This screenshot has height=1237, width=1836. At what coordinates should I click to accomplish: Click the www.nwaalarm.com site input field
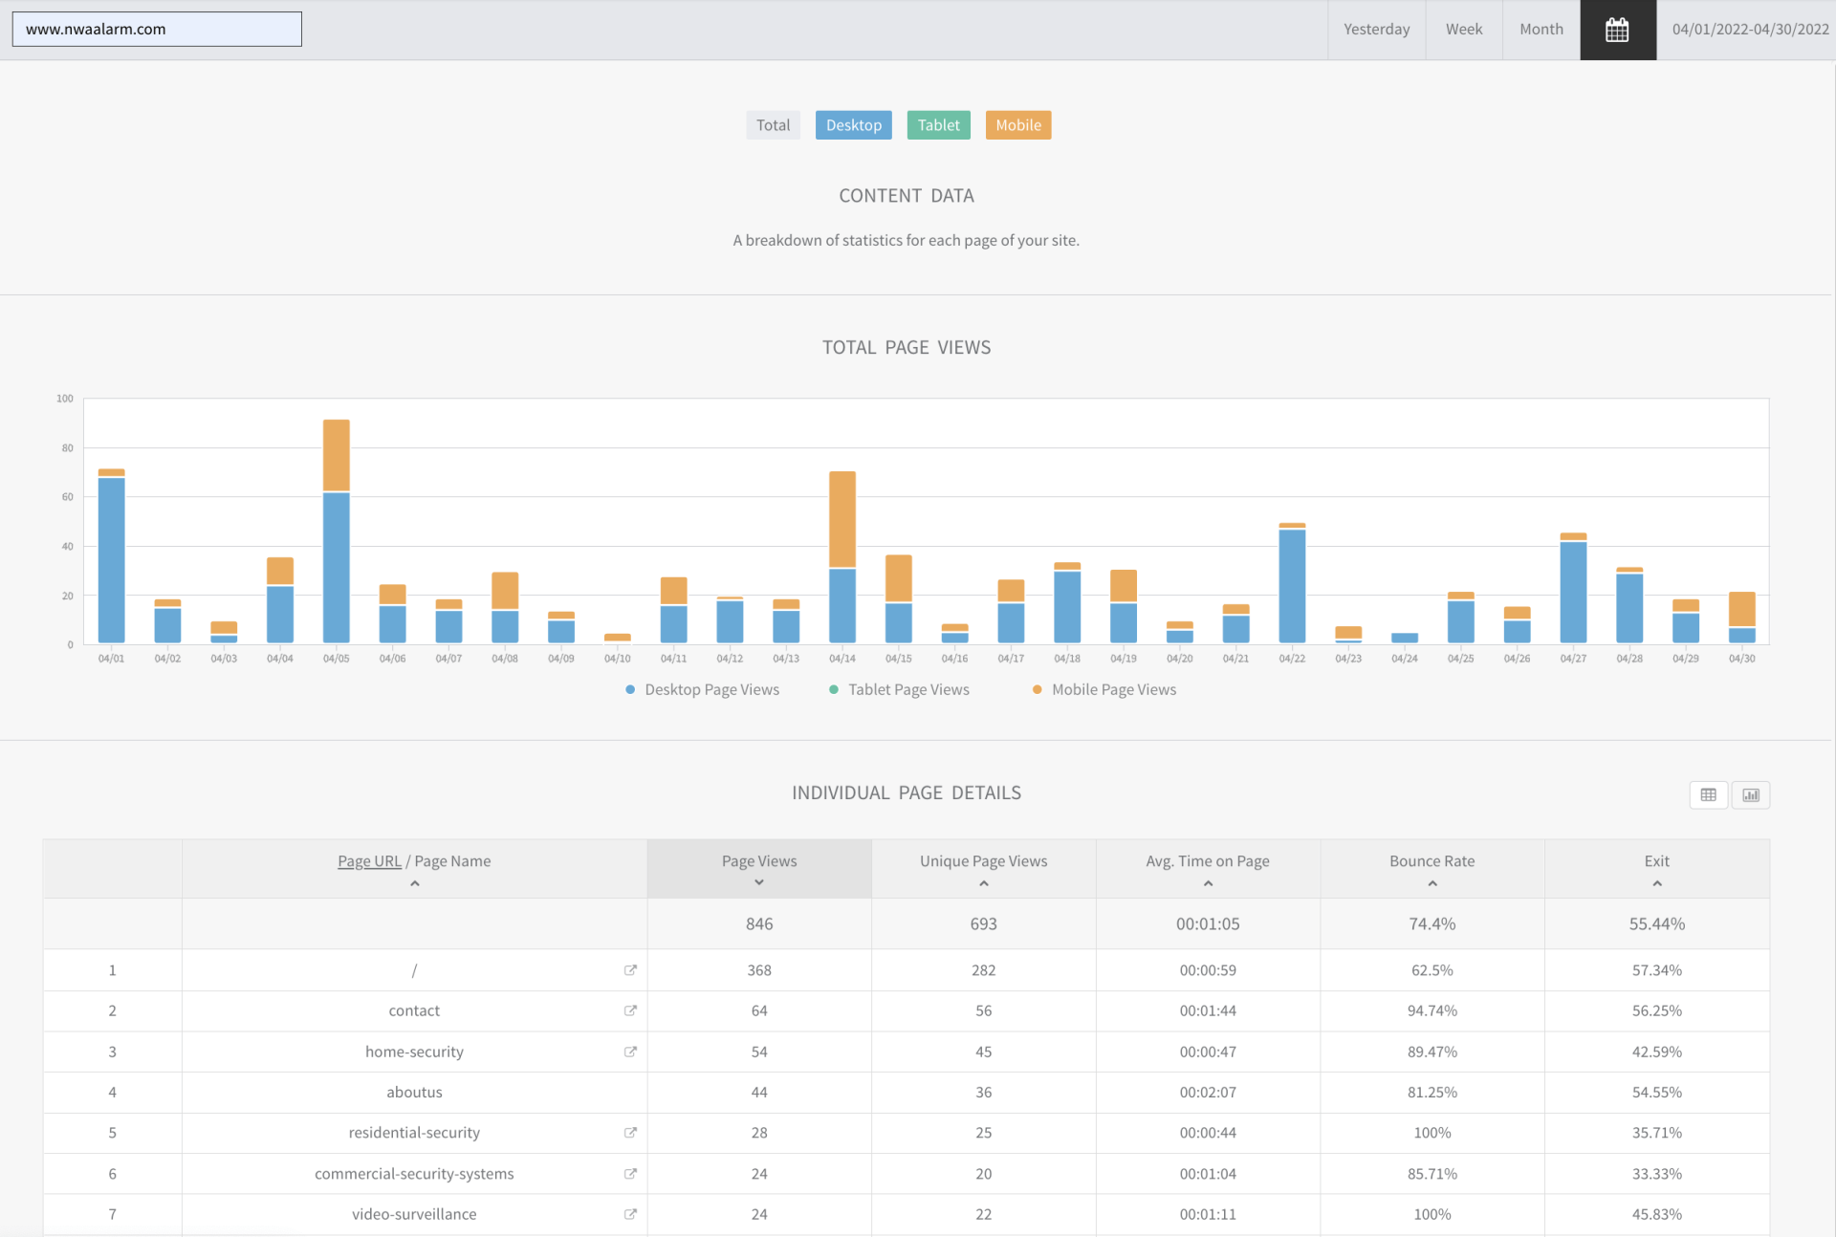pyautogui.click(x=157, y=30)
